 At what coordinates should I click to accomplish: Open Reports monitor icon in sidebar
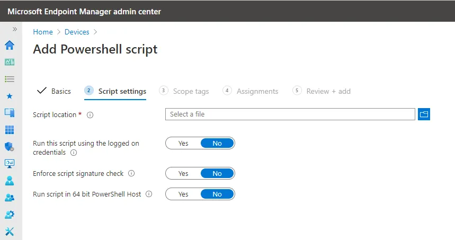coord(10,163)
